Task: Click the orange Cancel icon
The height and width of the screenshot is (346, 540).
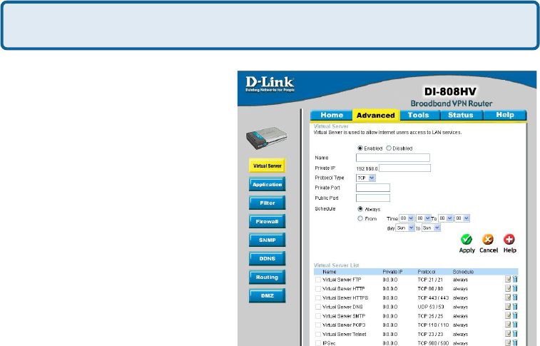Action: [x=488, y=239]
